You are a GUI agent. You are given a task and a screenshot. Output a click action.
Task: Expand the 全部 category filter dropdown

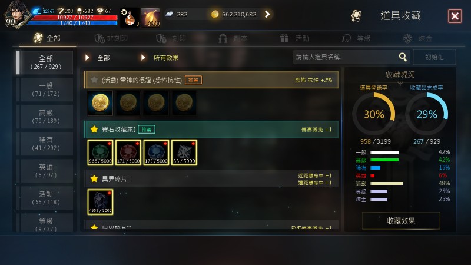point(98,58)
